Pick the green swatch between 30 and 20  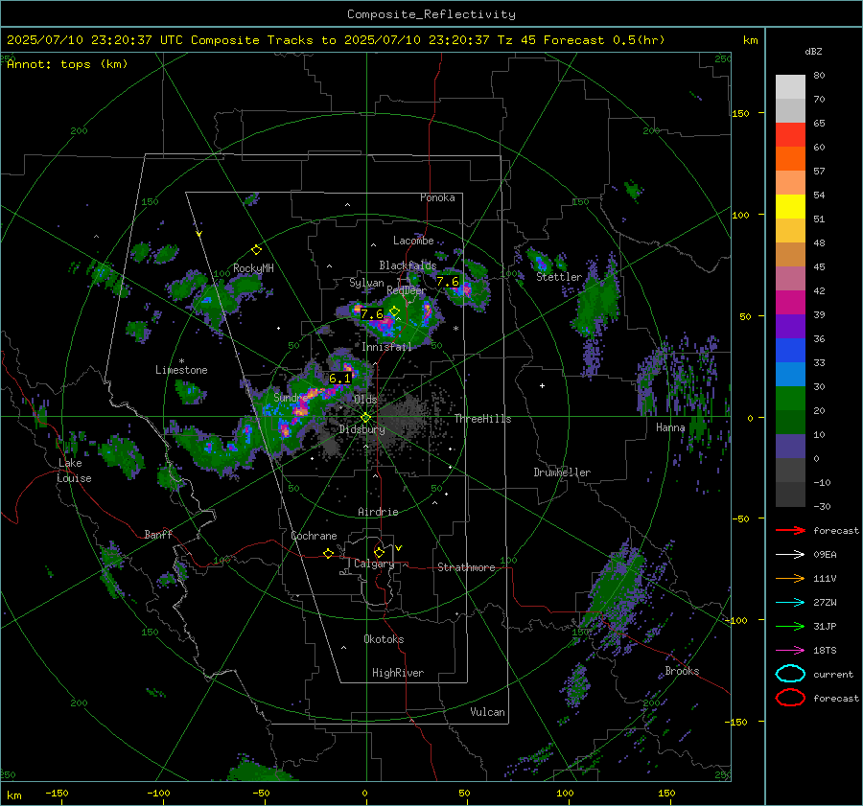coord(790,399)
